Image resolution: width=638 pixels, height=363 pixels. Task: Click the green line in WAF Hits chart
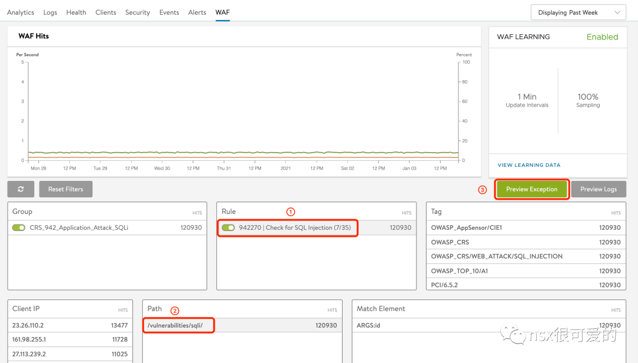point(243,153)
